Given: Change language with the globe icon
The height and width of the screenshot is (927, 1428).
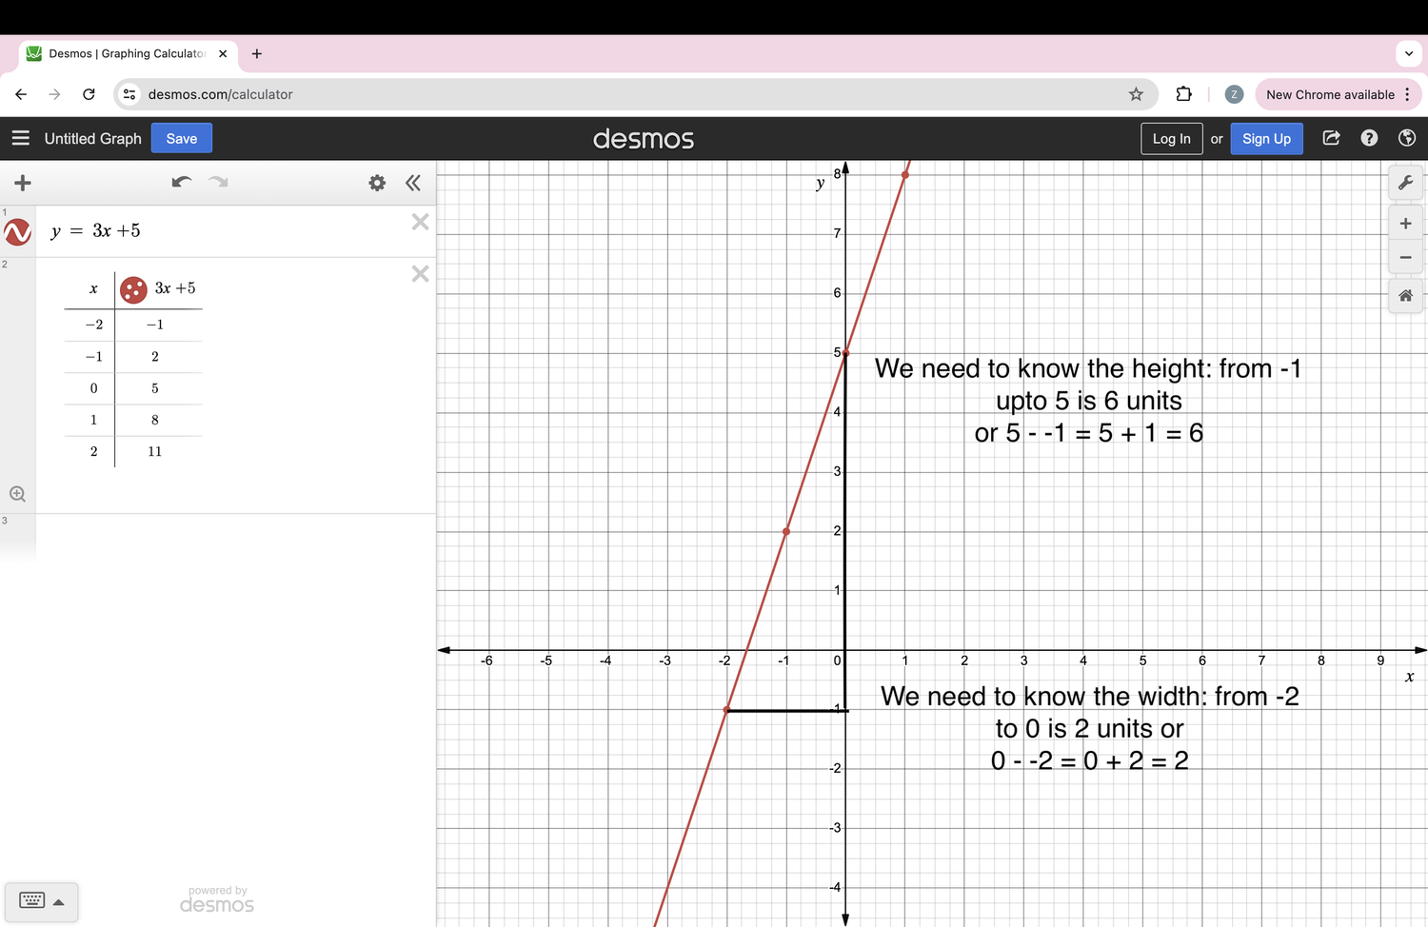Looking at the screenshot, I should tap(1407, 138).
